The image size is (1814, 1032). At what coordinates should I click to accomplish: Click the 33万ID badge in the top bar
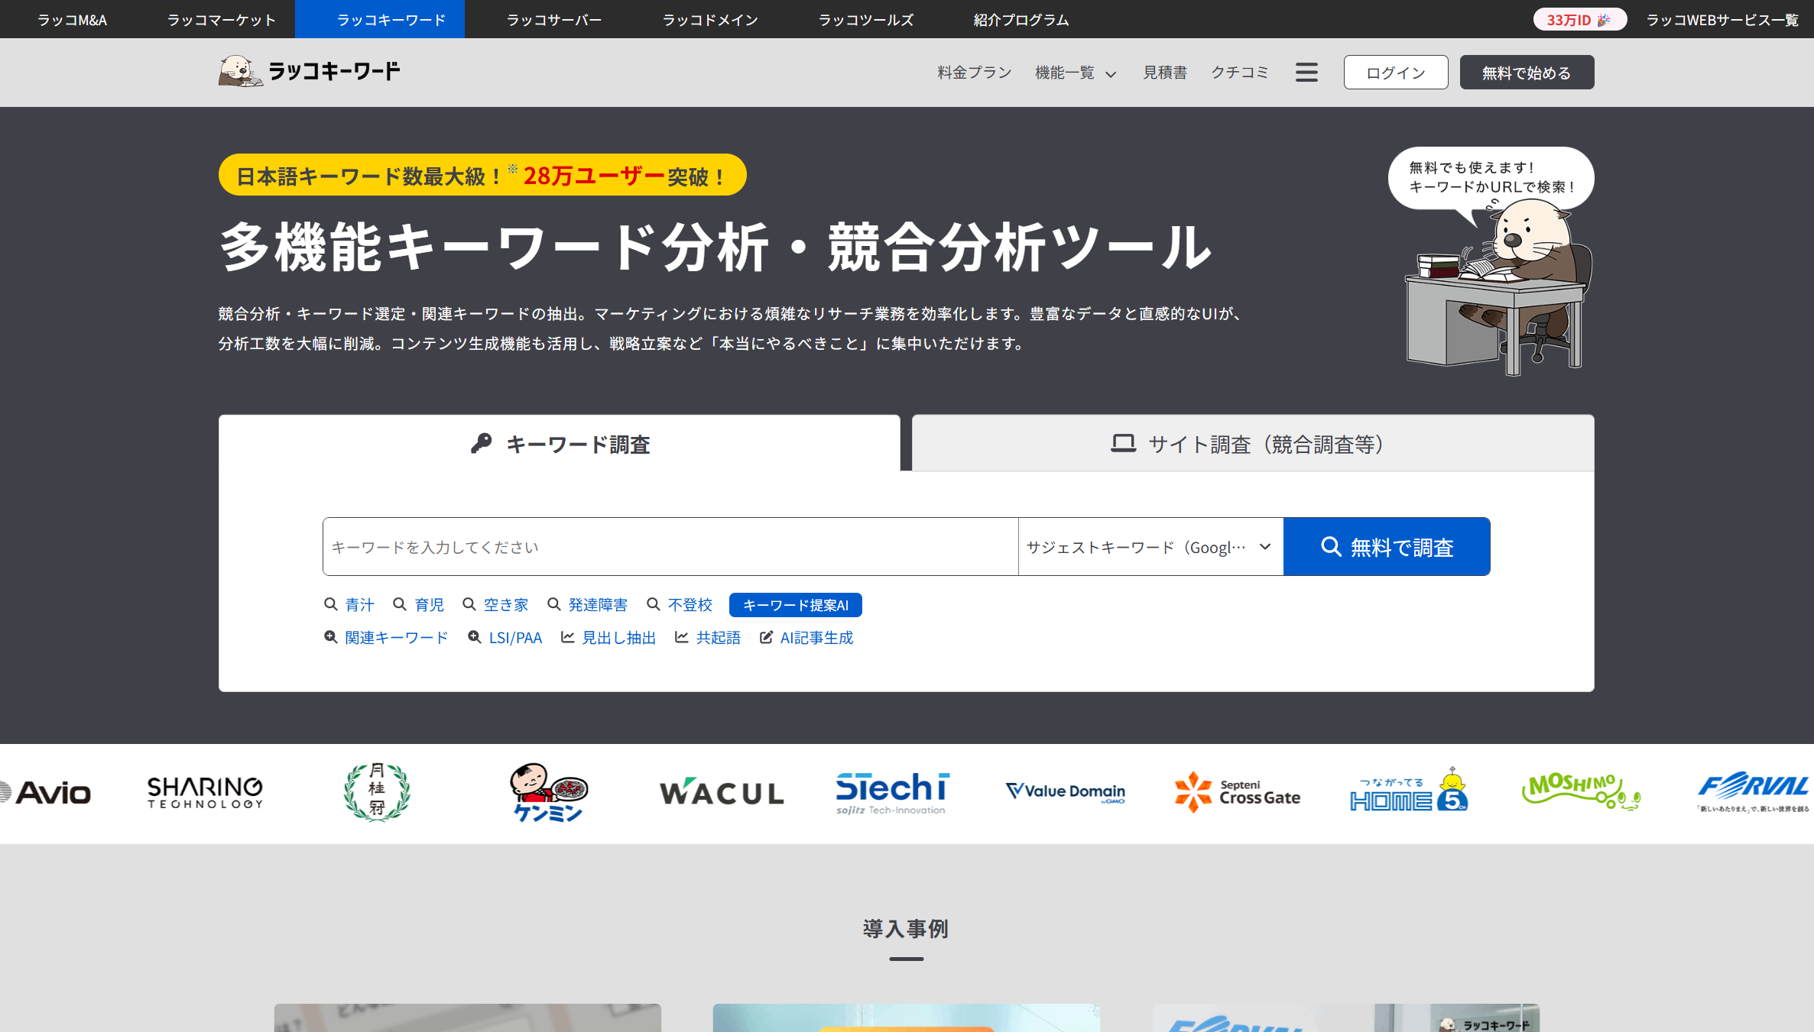[x=1579, y=19]
